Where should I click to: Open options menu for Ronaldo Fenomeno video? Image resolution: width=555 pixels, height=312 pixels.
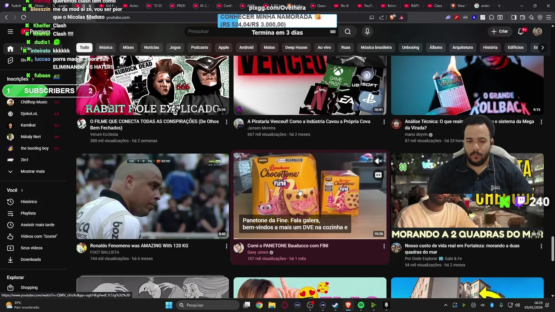[226, 246]
